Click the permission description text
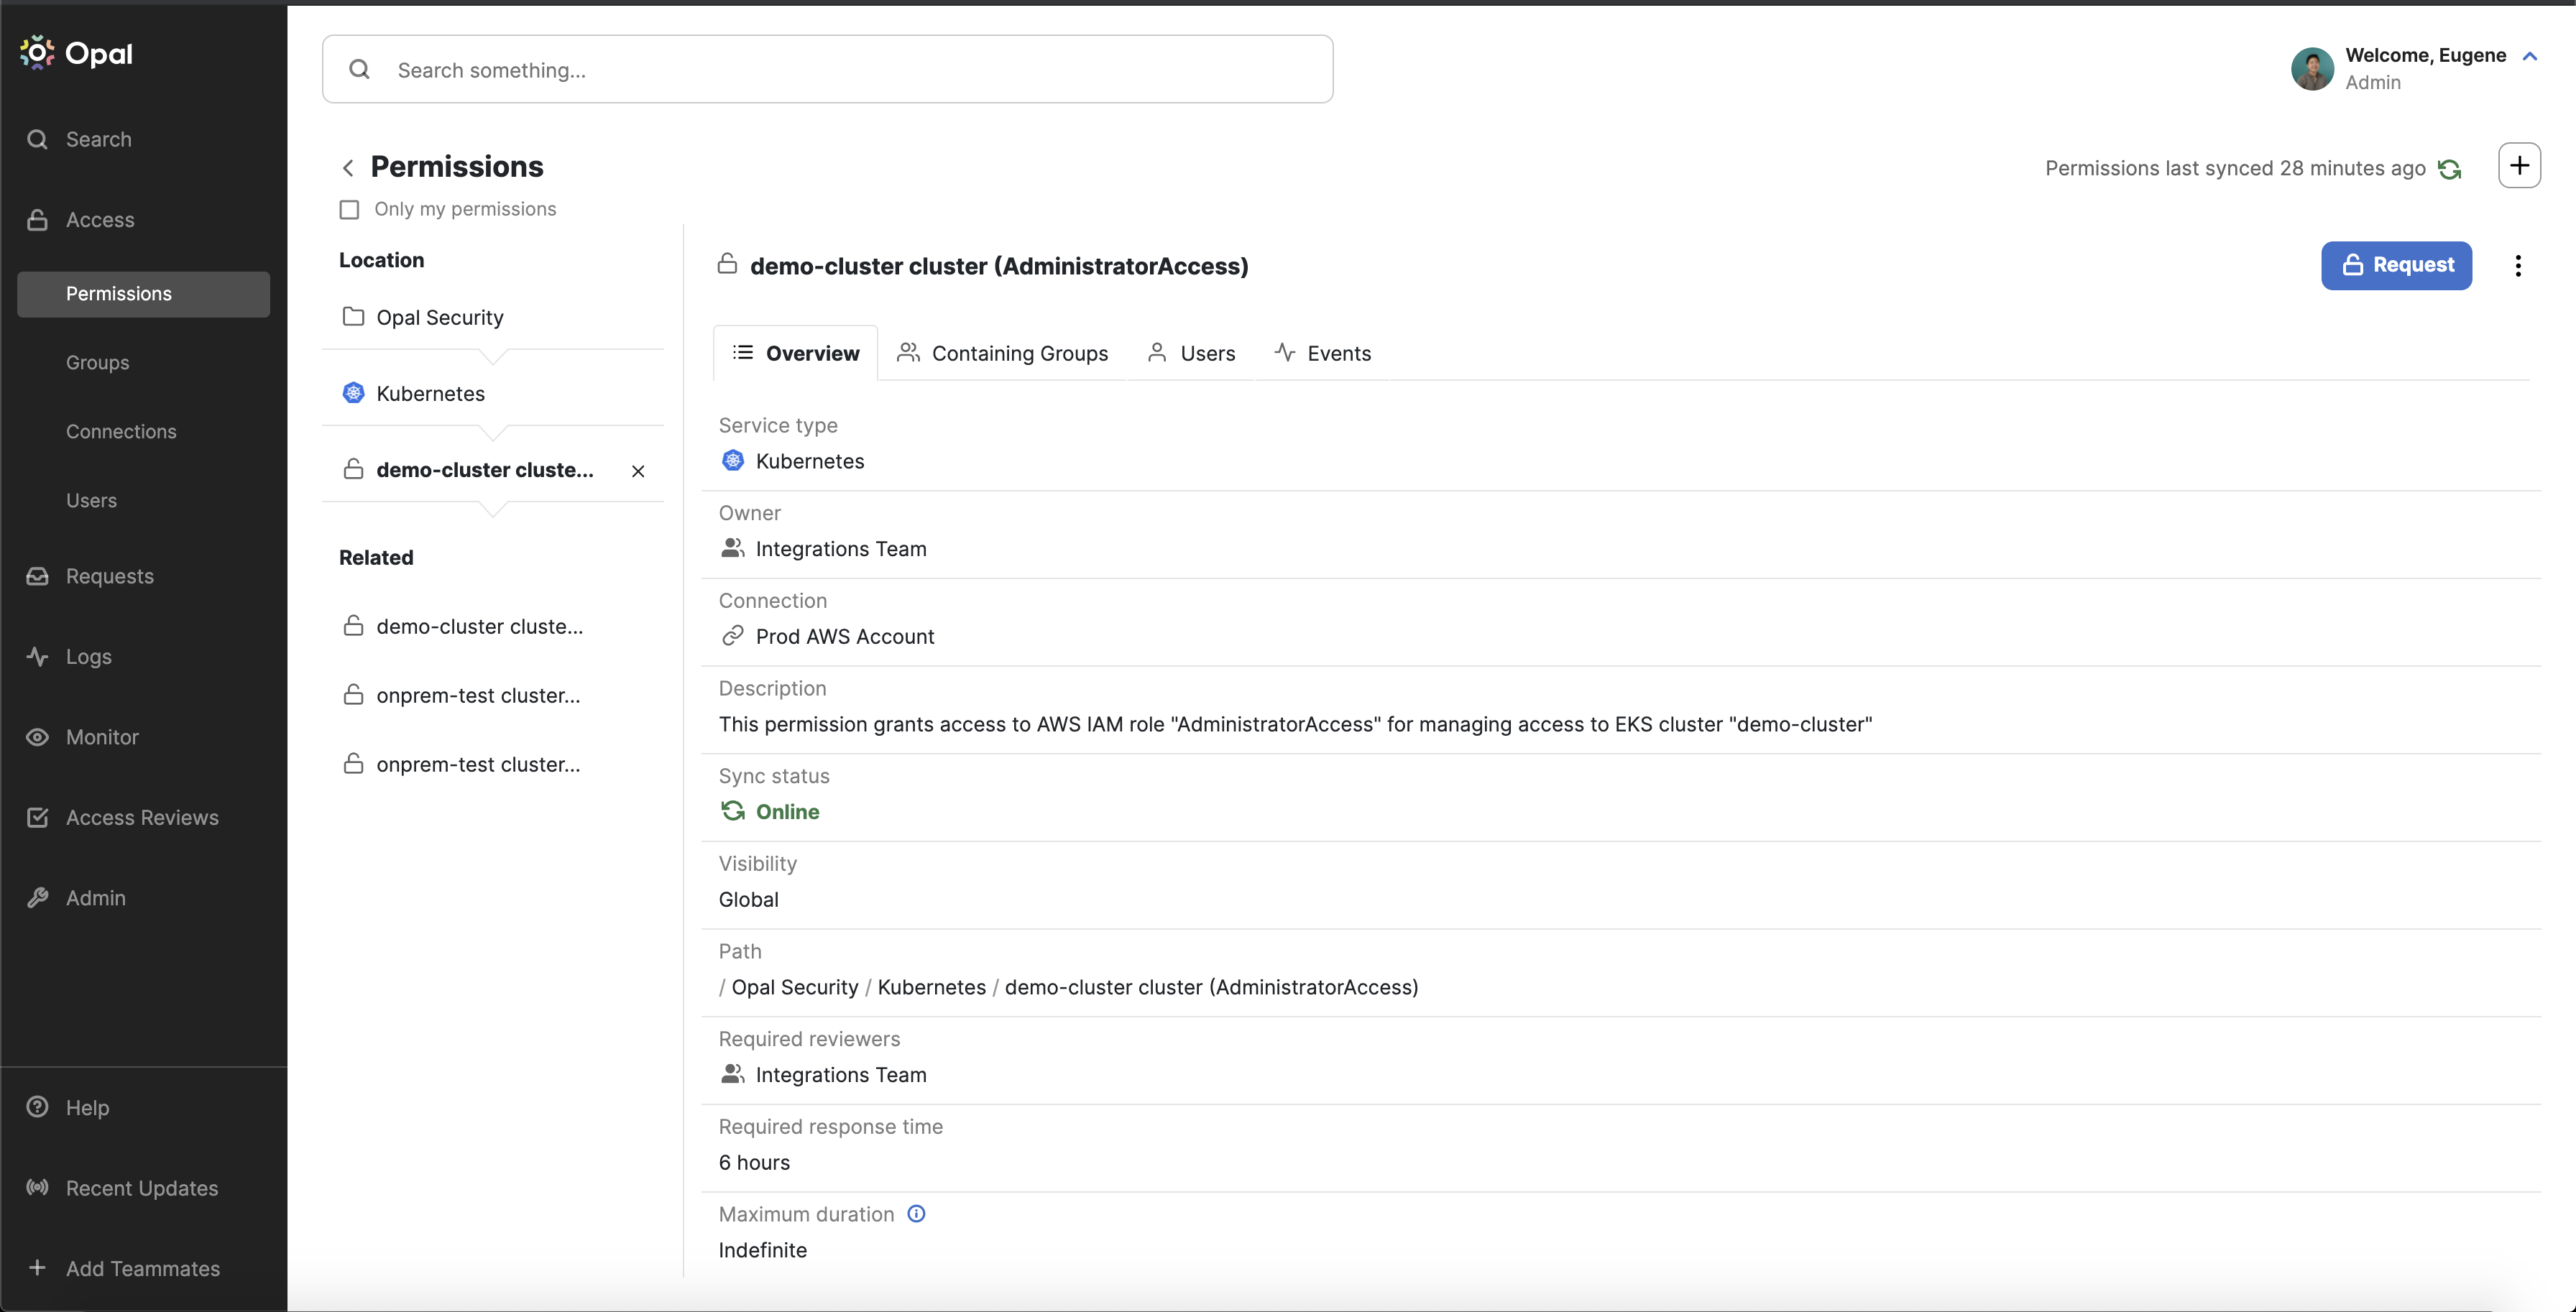The image size is (2576, 1312). [x=1295, y=724]
